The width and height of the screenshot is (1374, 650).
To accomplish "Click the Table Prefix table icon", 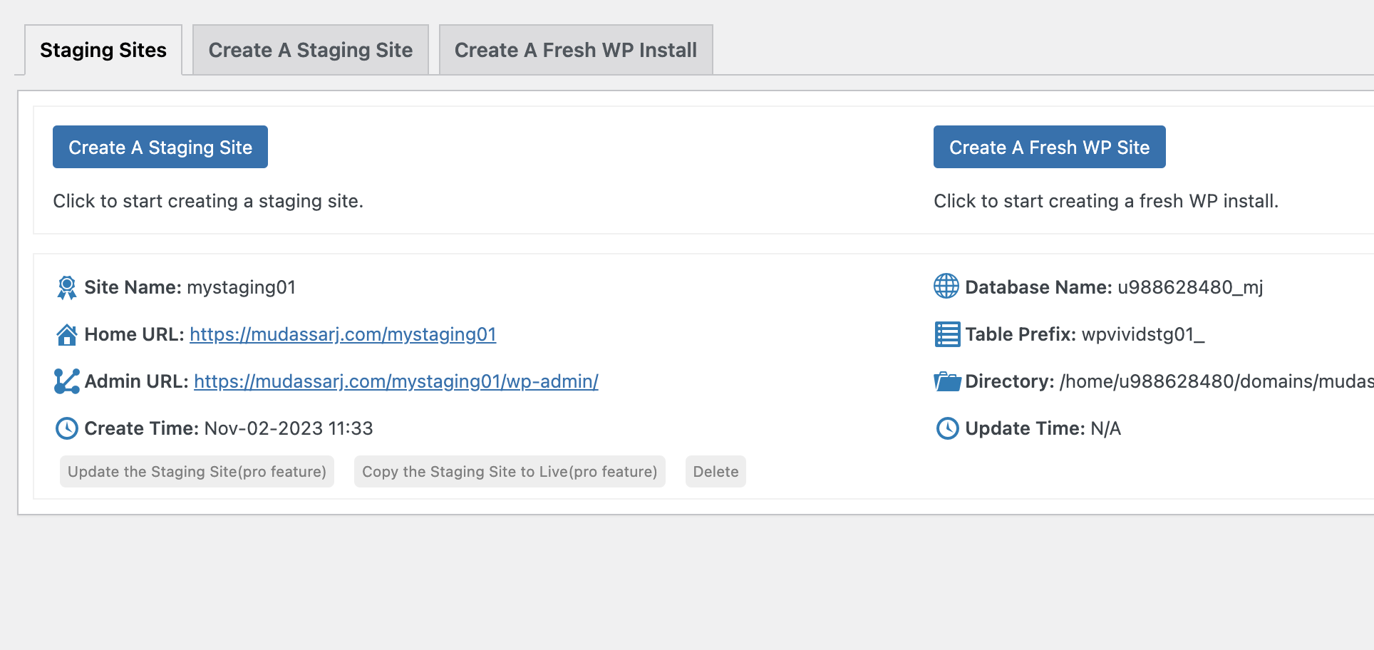I will pos(947,334).
